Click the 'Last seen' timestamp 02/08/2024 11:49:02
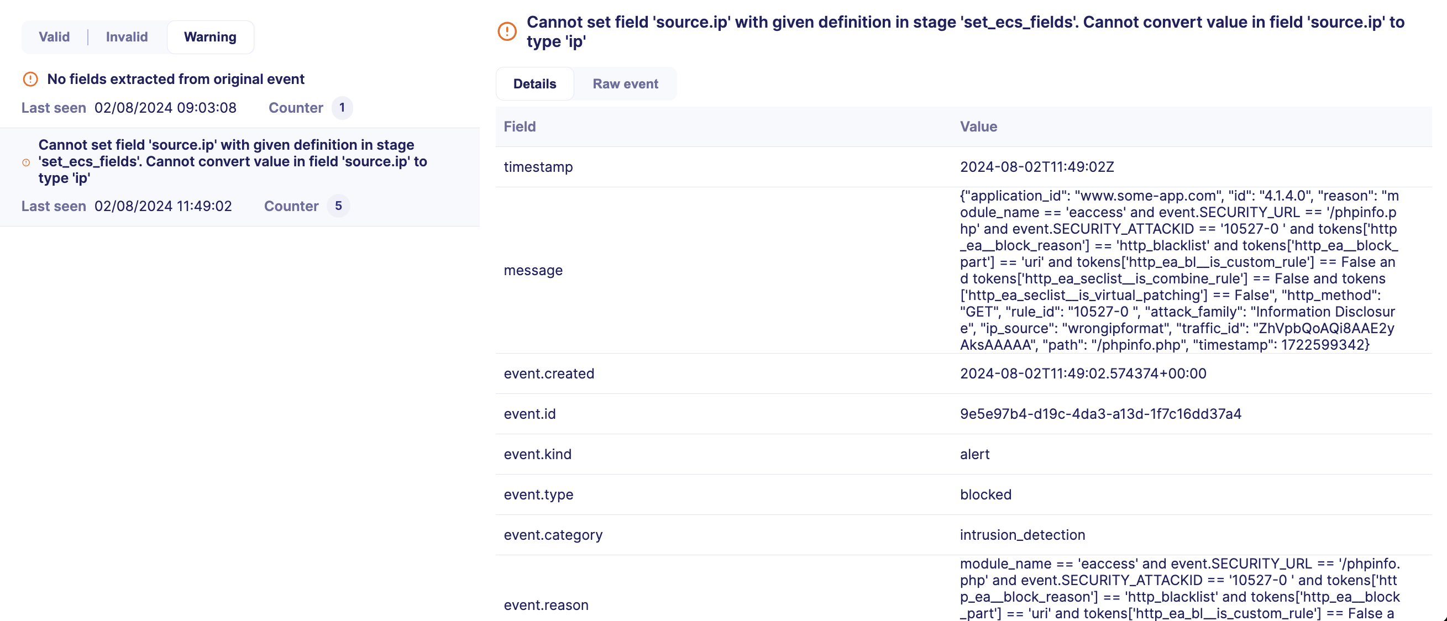This screenshot has width=1447, height=621. coord(163,206)
